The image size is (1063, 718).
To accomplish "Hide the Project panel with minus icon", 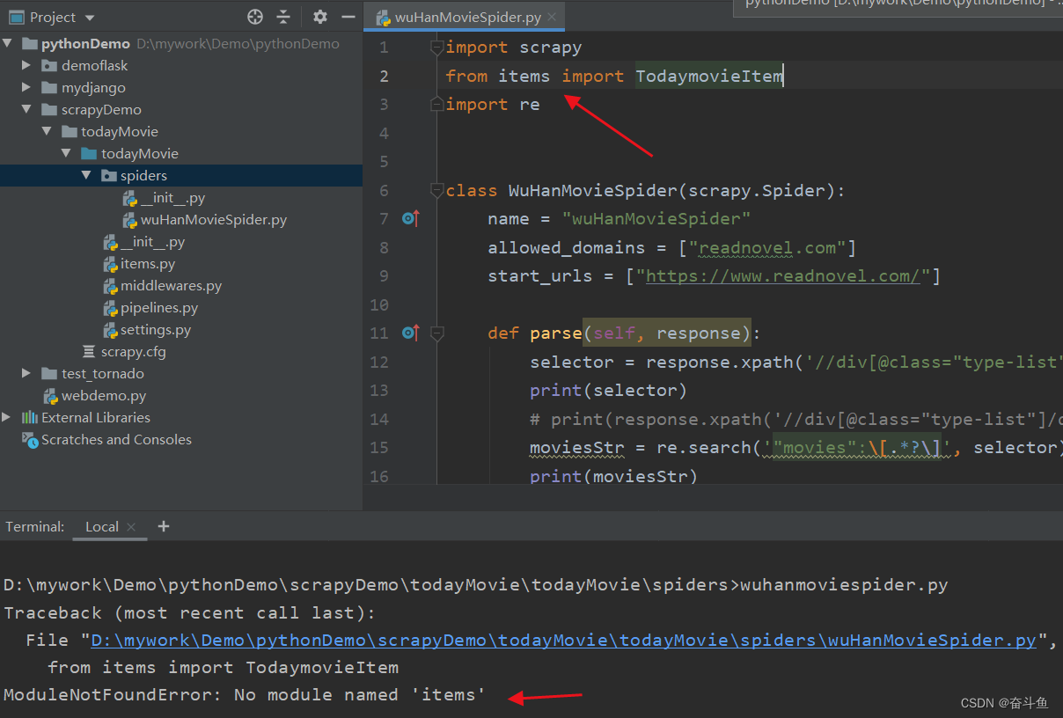I will pyautogui.click(x=348, y=17).
